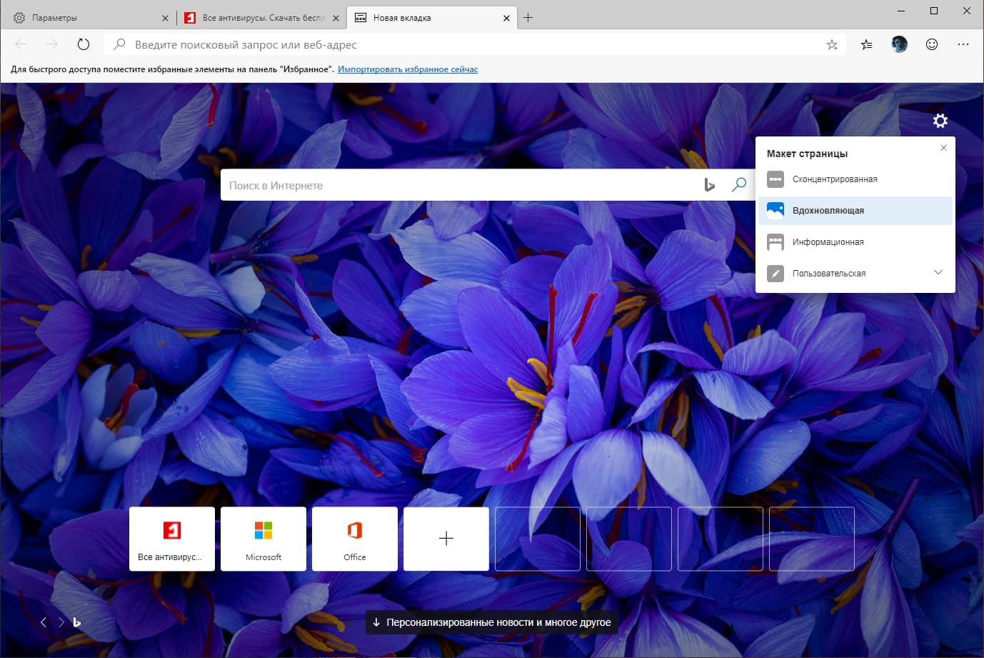Click the Импортировать избранное сейчас link
Viewport: 984px width, 658px height.
(408, 69)
